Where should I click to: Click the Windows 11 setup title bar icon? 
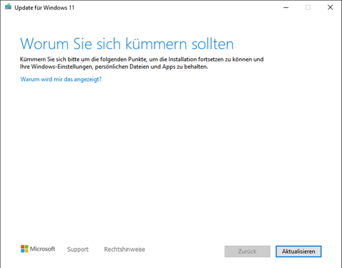coord(8,7)
